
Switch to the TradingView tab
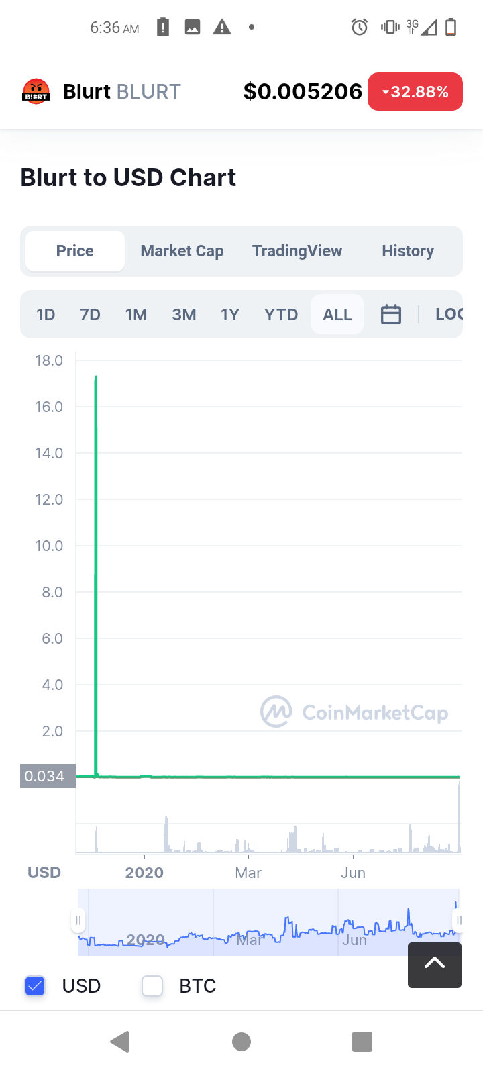point(297,251)
